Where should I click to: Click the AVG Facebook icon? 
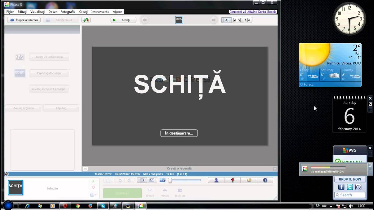pyautogui.click(x=341, y=187)
